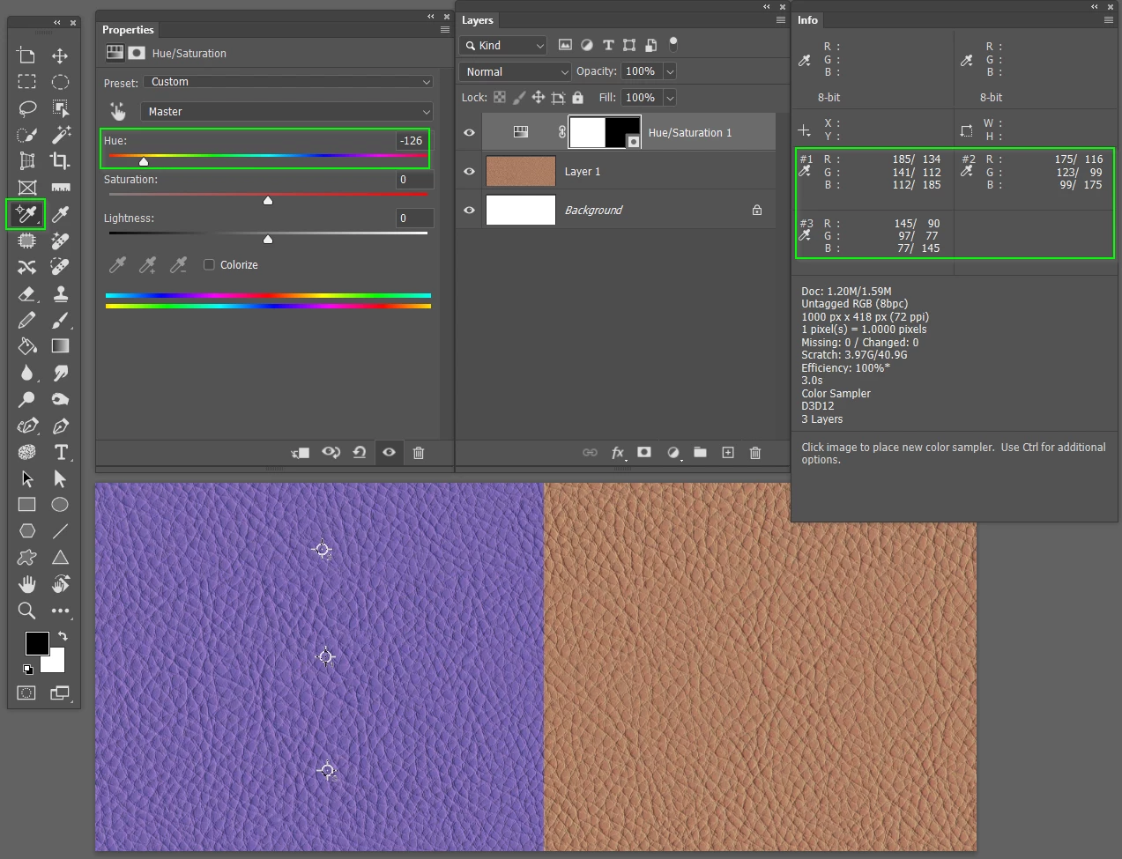
Task: Open the Preset dropdown showing Custom
Action: (x=288, y=82)
